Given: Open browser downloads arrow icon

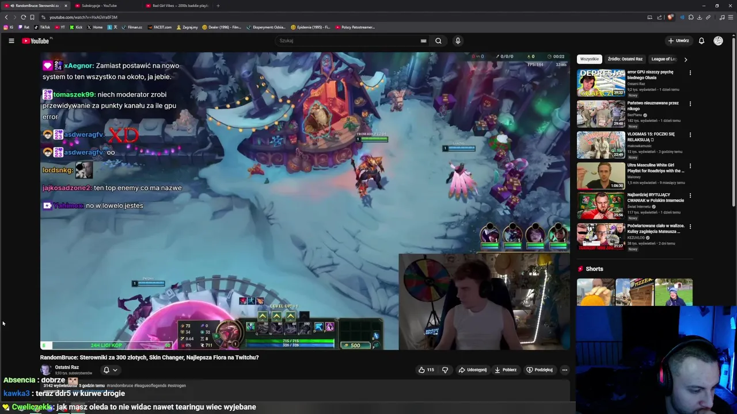Looking at the screenshot, I should pos(700,17).
